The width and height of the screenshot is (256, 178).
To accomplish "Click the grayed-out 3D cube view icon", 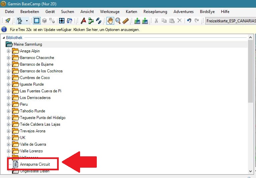I will click(44, 21).
